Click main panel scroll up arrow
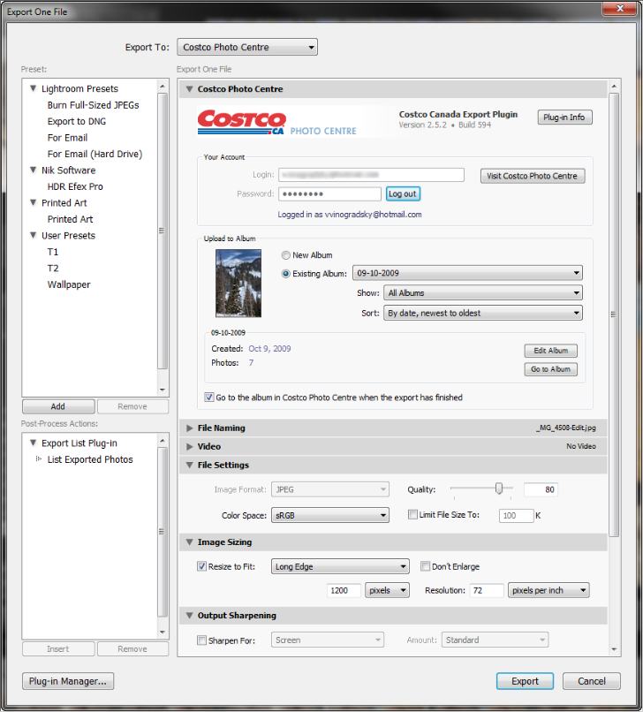This screenshot has height=712, width=643. (614, 86)
